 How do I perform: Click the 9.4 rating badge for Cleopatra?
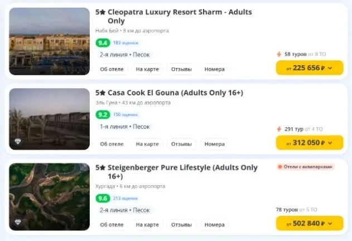click(x=103, y=42)
